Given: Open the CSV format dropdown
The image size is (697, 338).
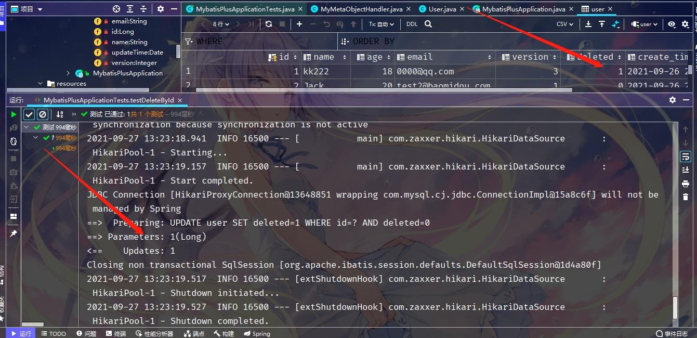Looking at the screenshot, I should coord(565,24).
